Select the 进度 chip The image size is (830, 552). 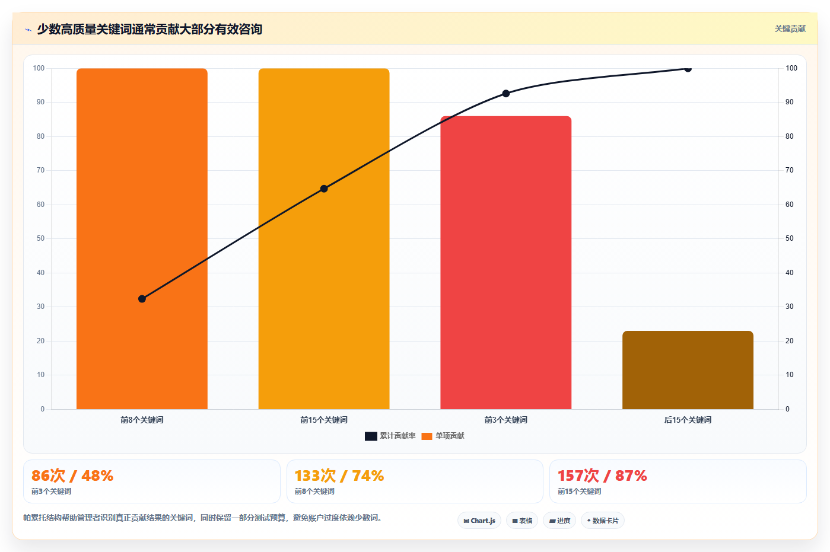pyautogui.click(x=559, y=521)
